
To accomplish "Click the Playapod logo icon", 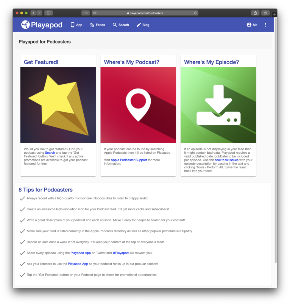I will (25, 25).
